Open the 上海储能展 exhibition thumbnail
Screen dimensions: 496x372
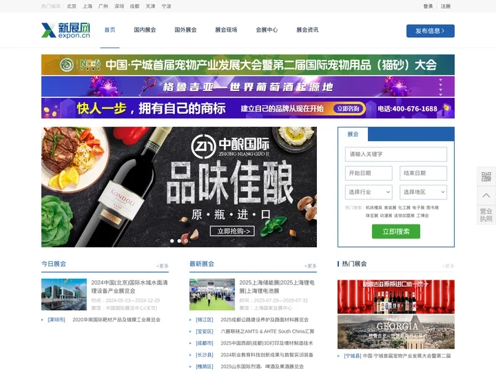212,294
